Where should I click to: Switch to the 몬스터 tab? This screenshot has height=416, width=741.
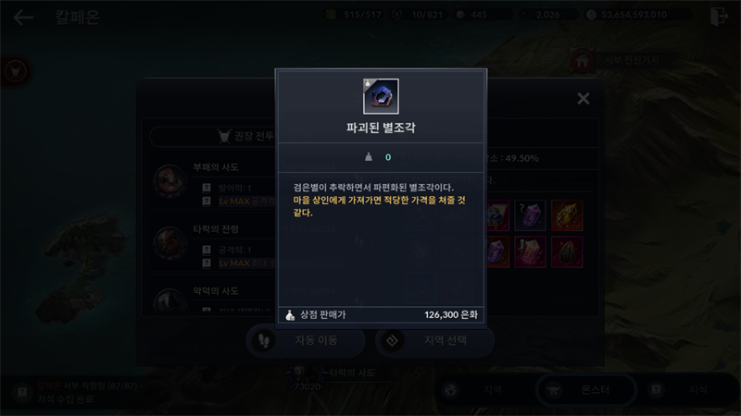(585, 390)
